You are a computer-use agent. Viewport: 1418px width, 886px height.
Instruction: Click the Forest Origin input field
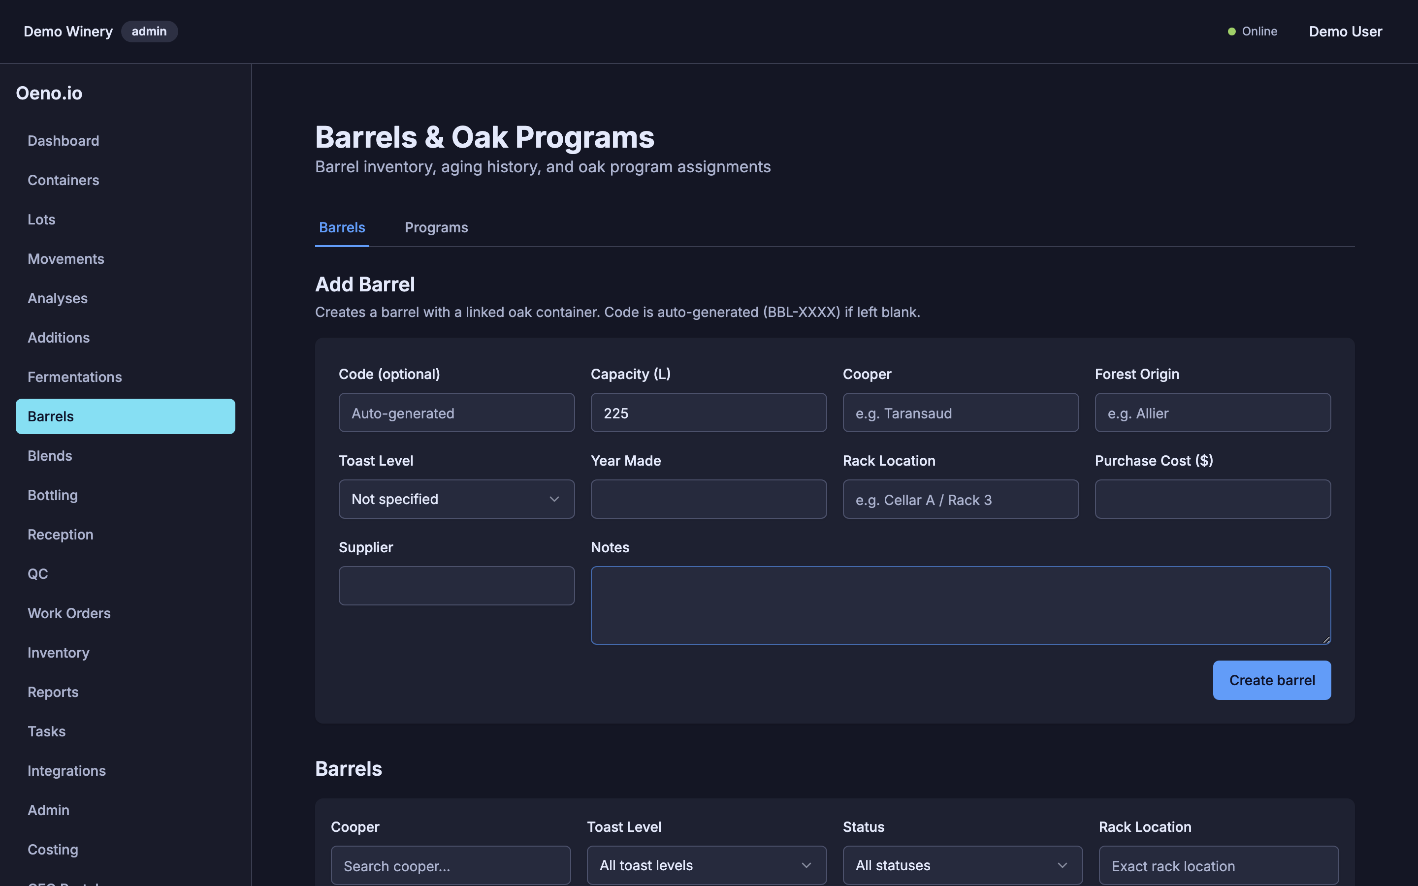pos(1213,412)
